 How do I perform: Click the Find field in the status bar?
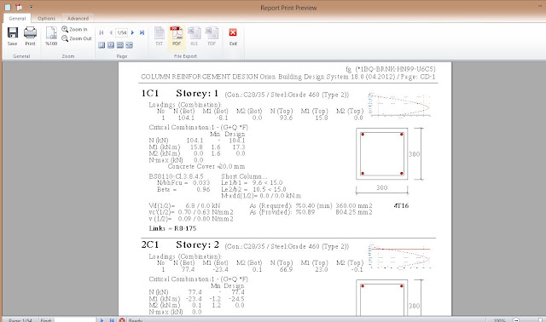coord(75,320)
